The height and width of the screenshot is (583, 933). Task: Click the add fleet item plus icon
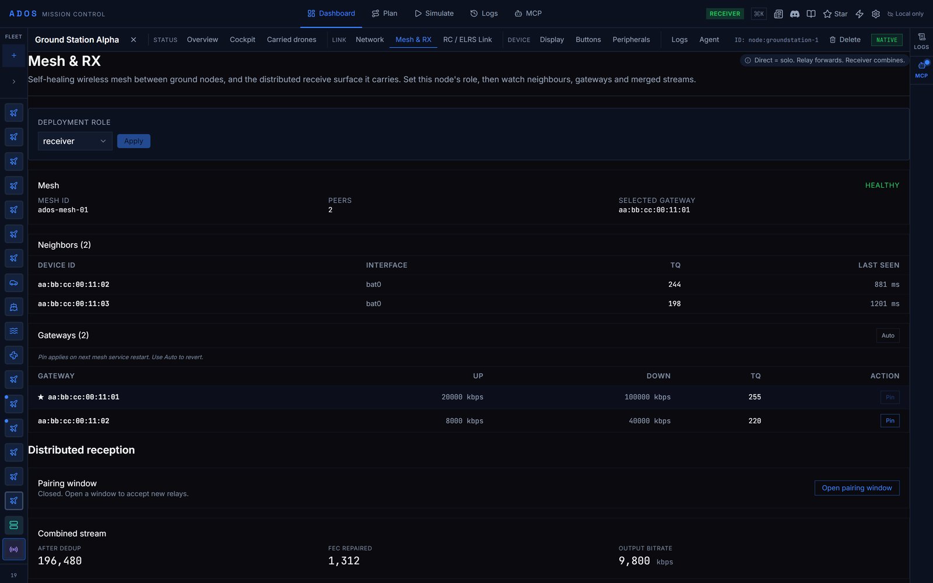pos(14,55)
